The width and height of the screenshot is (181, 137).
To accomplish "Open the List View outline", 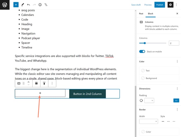I will point(46,5).
